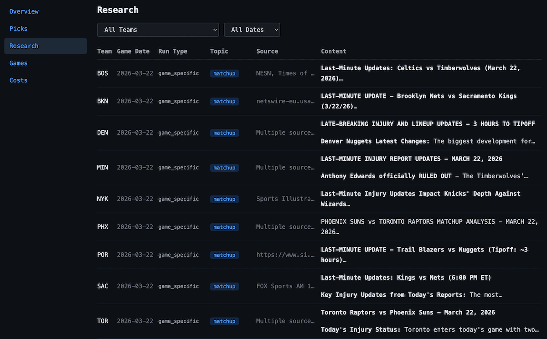The width and height of the screenshot is (547, 339).
Task: Go to the Picks section
Action: click(18, 28)
